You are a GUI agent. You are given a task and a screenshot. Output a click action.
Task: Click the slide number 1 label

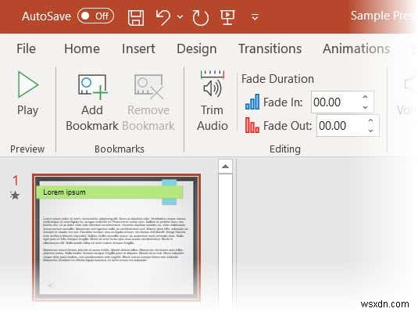(x=16, y=181)
